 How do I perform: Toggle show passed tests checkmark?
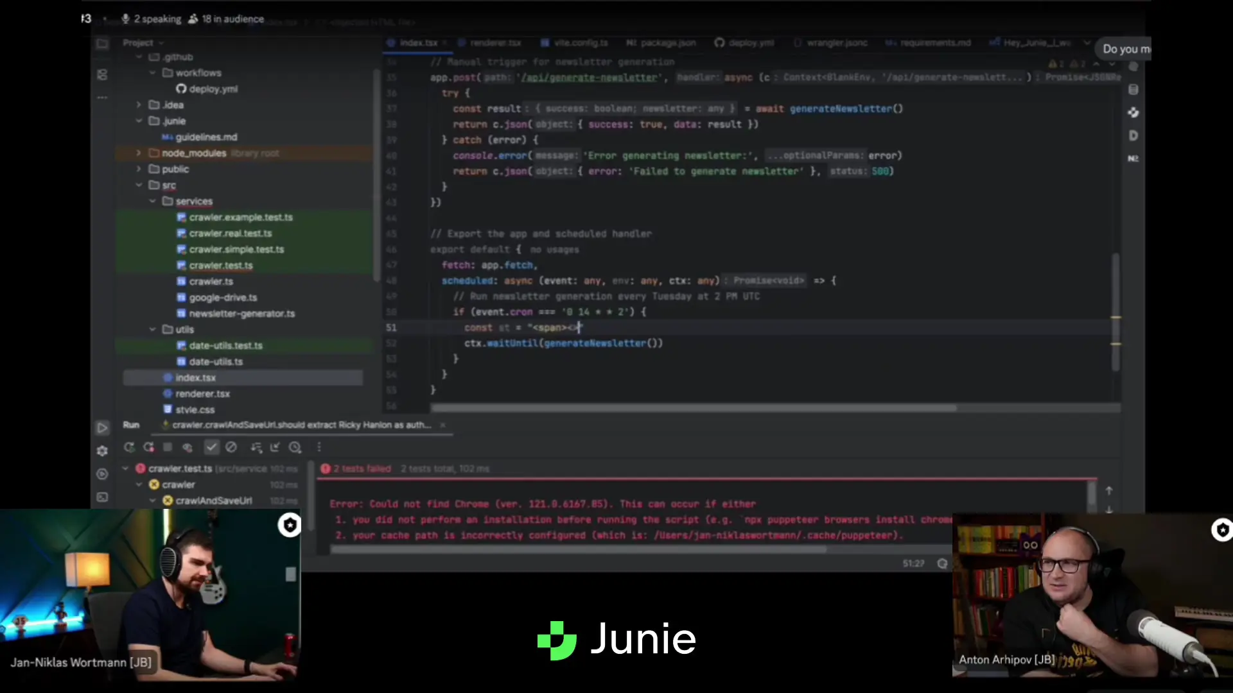click(211, 447)
